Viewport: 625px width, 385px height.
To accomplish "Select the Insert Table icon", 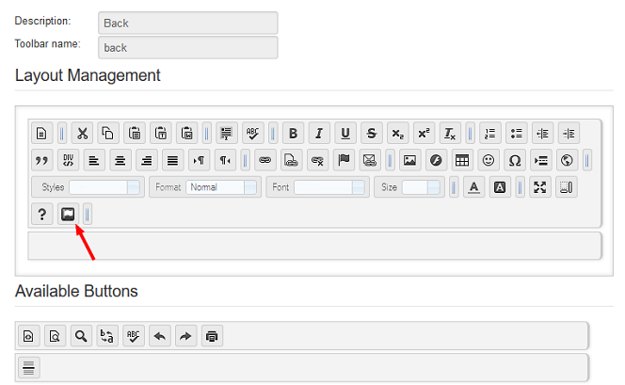I will pos(461,160).
